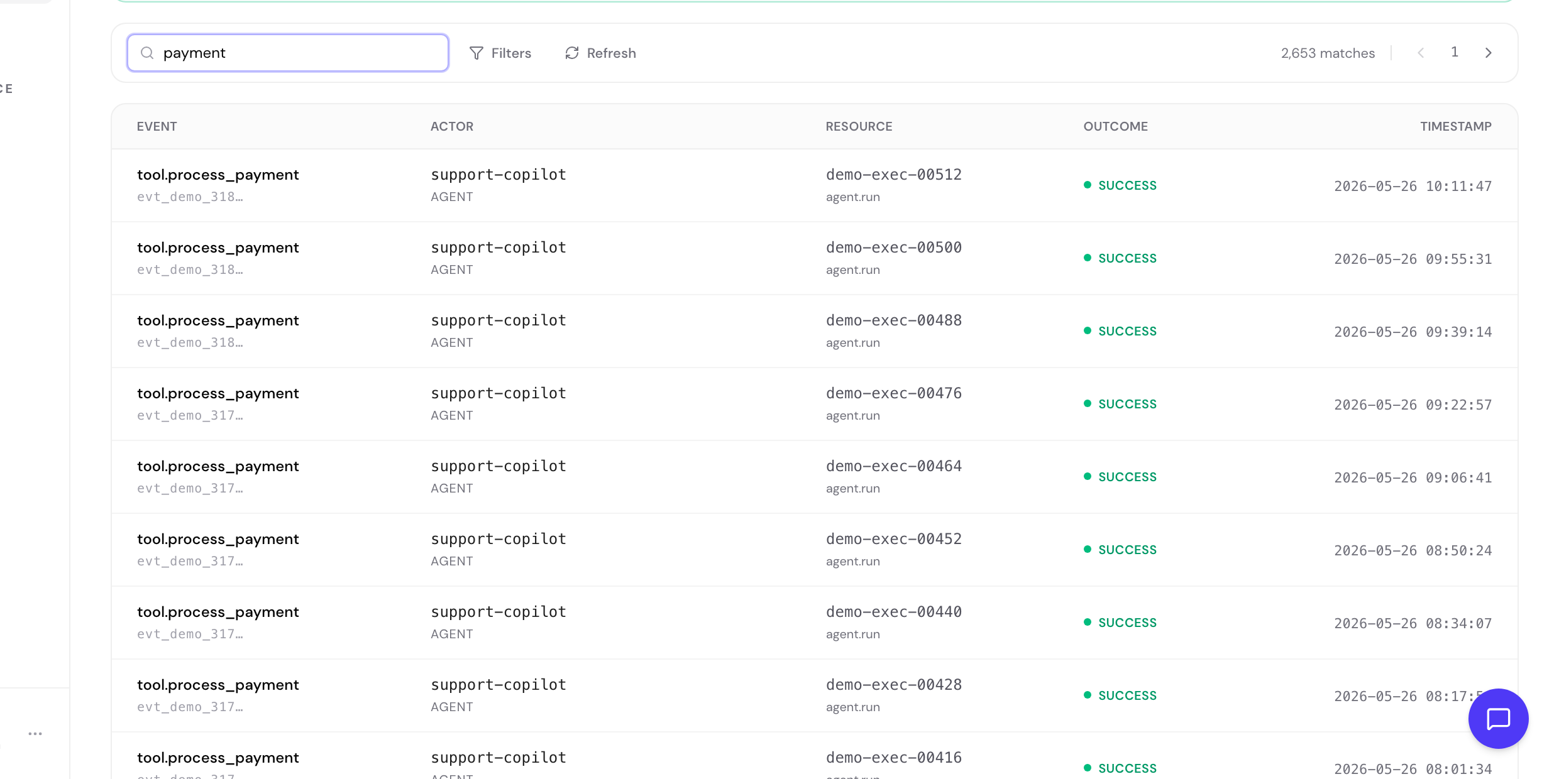The image size is (1559, 779).
Task: Open the event for demo-exec-00512
Action: coord(815,185)
